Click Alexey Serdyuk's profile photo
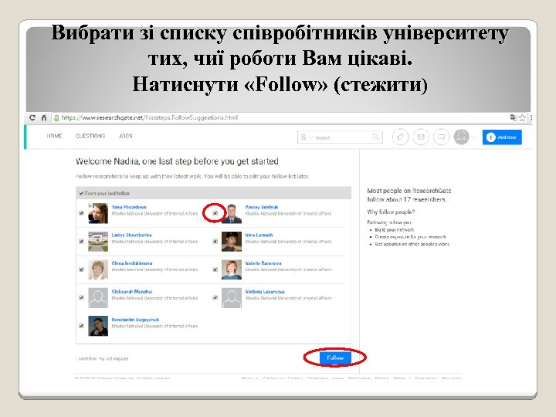Image resolution: width=556 pixels, height=417 pixels. [x=232, y=213]
